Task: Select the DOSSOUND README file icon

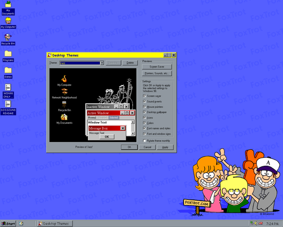Action: [8, 107]
